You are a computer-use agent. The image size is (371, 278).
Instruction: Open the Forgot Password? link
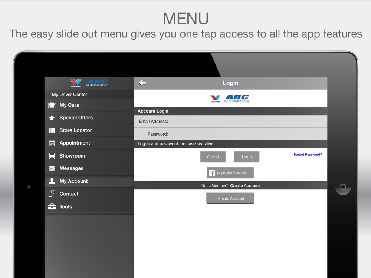pos(308,154)
